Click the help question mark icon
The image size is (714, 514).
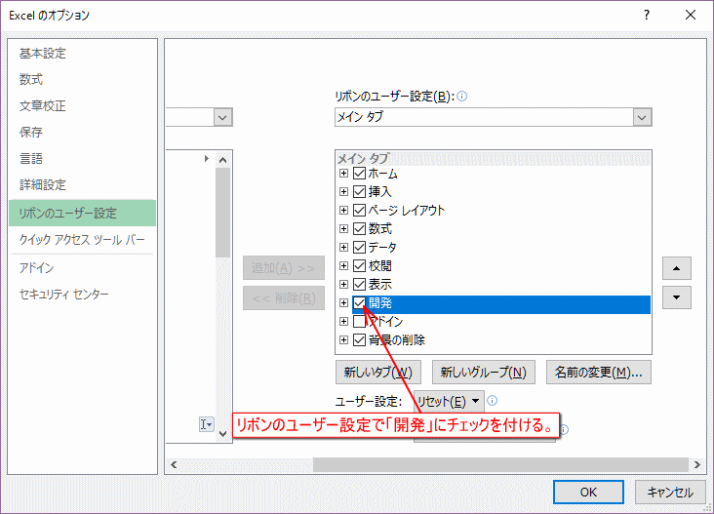pyautogui.click(x=646, y=15)
